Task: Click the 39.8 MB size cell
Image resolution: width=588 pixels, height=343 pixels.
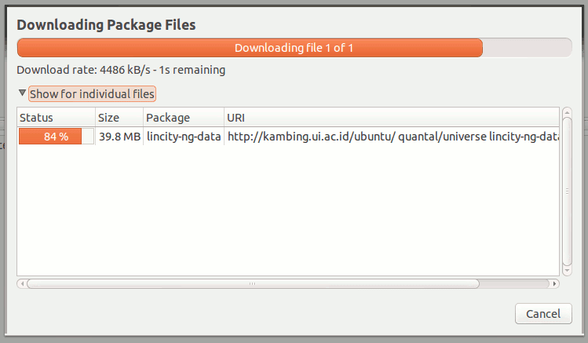Action: (x=119, y=137)
